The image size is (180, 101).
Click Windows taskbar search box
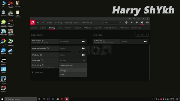[21, 99]
